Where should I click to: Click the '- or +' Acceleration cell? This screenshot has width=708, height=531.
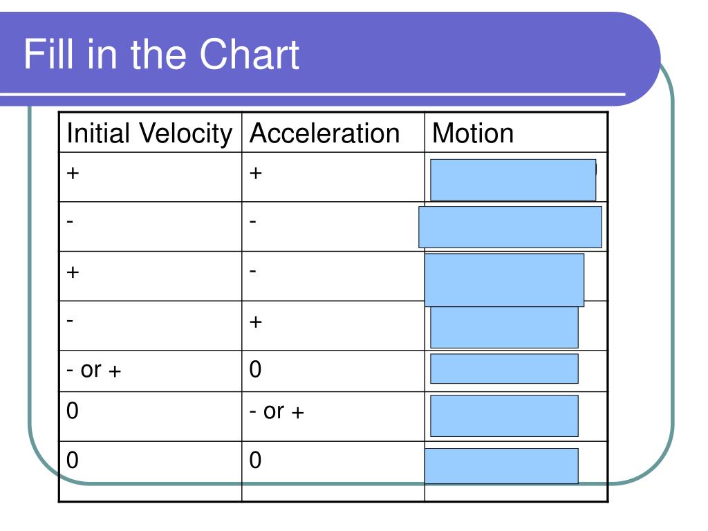click(333, 417)
